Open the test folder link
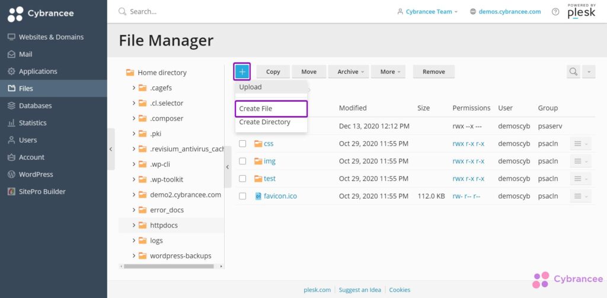The height and width of the screenshot is (298, 607). 270,179
